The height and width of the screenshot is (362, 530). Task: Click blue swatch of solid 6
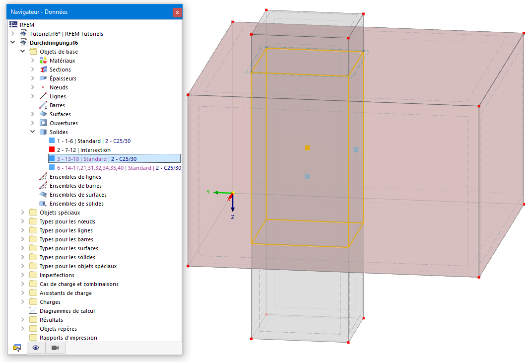pos(52,167)
